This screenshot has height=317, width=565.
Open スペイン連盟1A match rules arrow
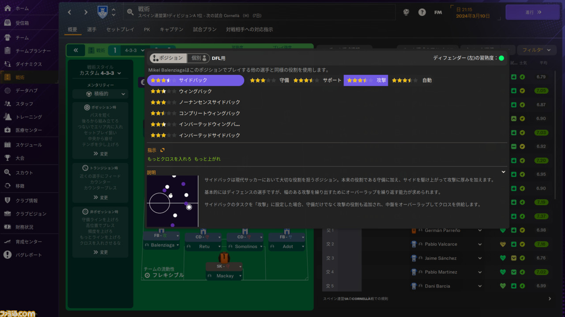[550, 299]
